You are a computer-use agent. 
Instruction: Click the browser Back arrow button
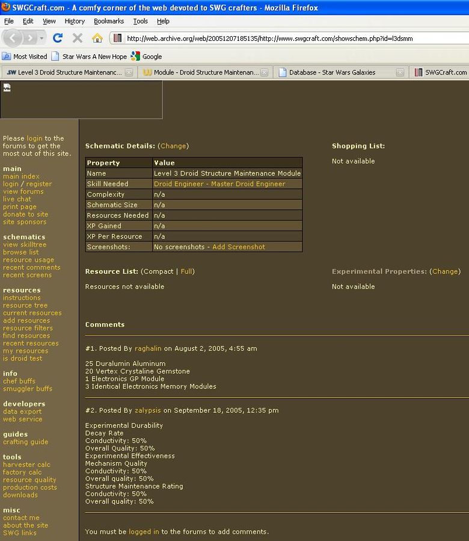pyautogui.click(x=12, y=38)
